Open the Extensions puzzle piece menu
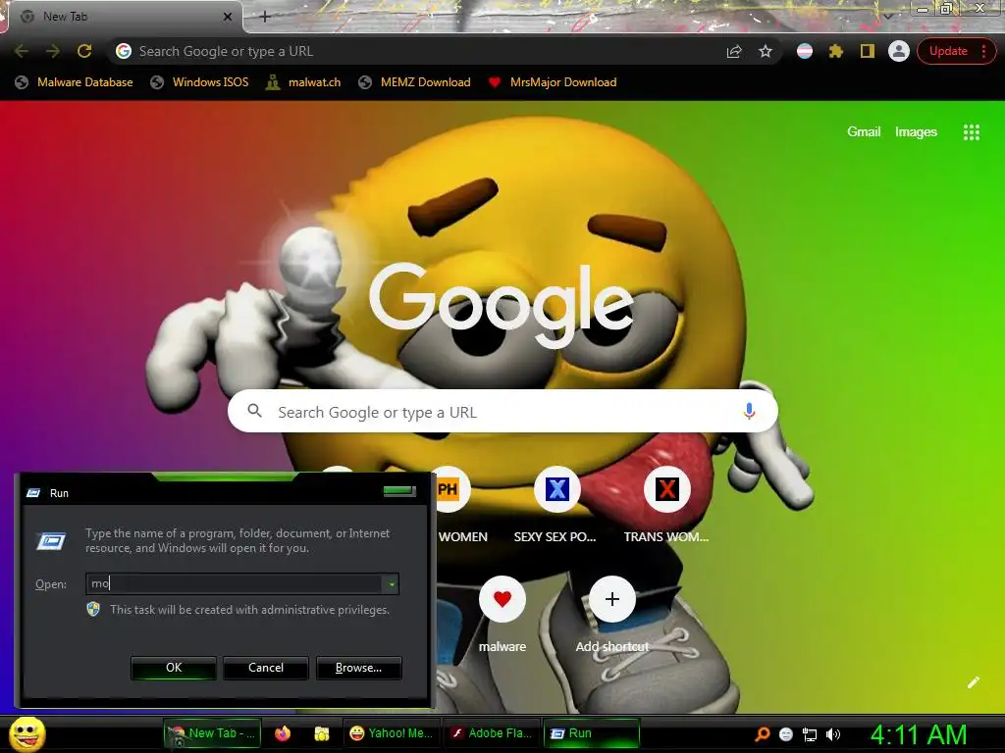 click(836, 51)
